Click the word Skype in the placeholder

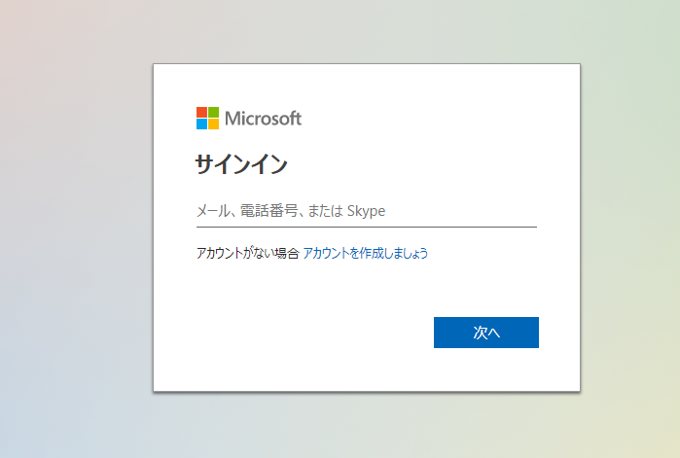[x=367, y=210]
